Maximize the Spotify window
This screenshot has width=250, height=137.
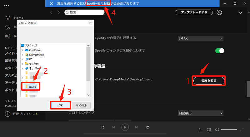(235, 3)
